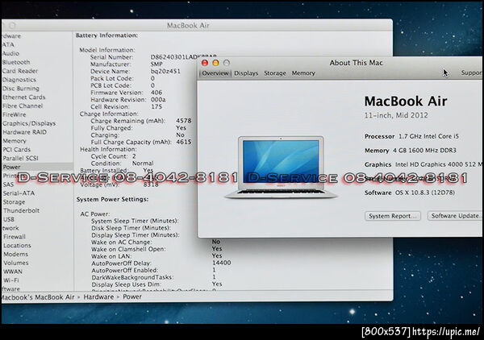The image size is (484, 340).
Task: Click the Software OS X 10.8.3 version text
Action: [x=409, y=193]
